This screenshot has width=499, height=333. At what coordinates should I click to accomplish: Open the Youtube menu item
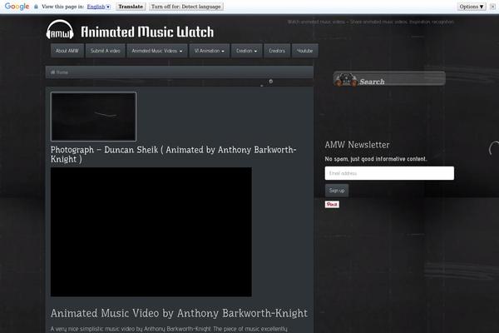[305, 51]
